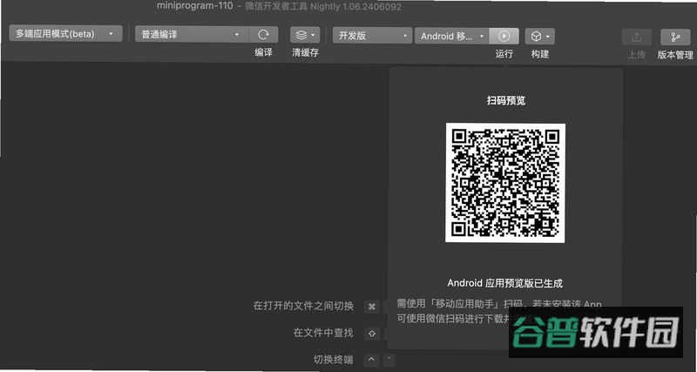Click the backtick key icon beside 切换终端
The width and height of the screenshot is (697, 372).
coord(389,360)
